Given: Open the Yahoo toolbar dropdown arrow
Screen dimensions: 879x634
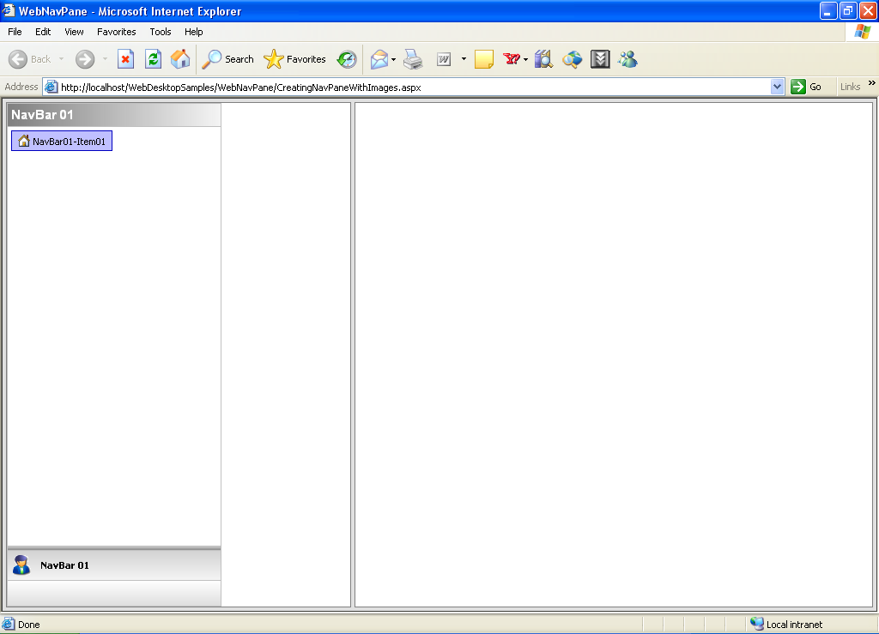Looking at the screenshot, I should click(x=525, y=59).
